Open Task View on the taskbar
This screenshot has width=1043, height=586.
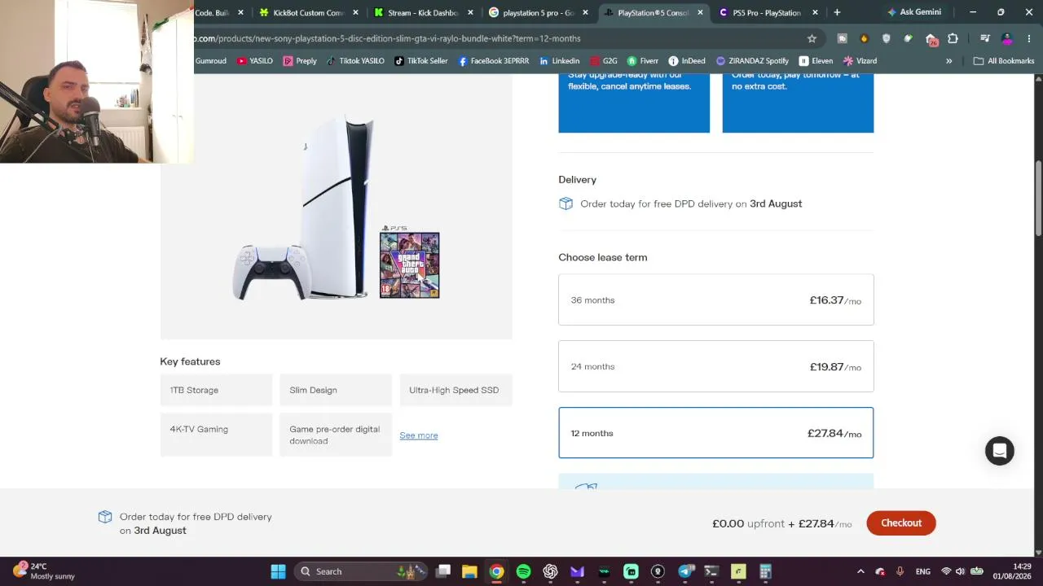click(442, 571)
